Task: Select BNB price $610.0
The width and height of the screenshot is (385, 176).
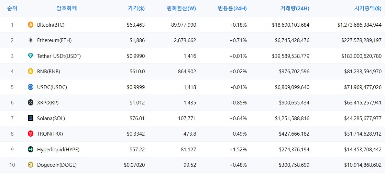Action: (x=137, y=71)
